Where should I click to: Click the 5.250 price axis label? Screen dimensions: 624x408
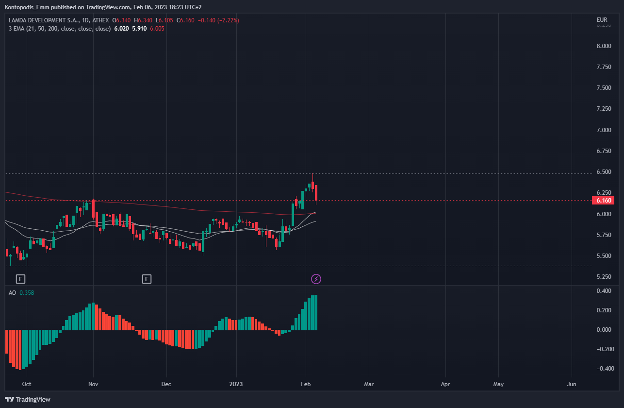tap(604, 277)
